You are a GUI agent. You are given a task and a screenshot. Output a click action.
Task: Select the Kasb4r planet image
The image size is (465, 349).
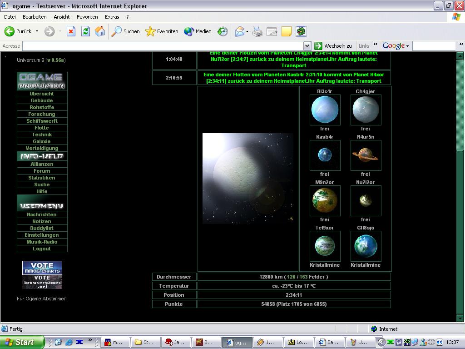325,155
